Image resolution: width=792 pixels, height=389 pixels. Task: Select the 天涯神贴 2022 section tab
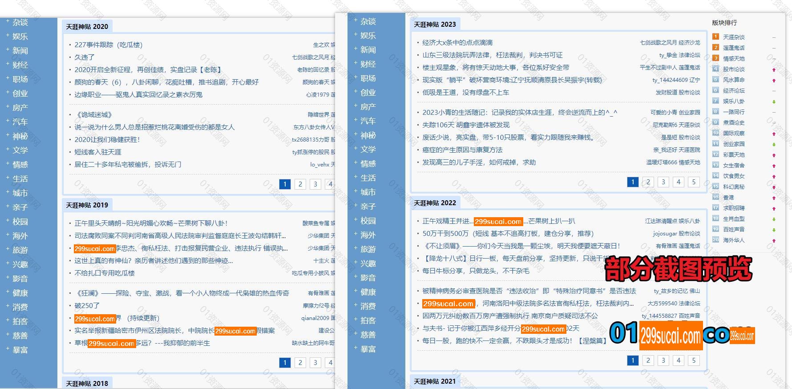[435, 203]
